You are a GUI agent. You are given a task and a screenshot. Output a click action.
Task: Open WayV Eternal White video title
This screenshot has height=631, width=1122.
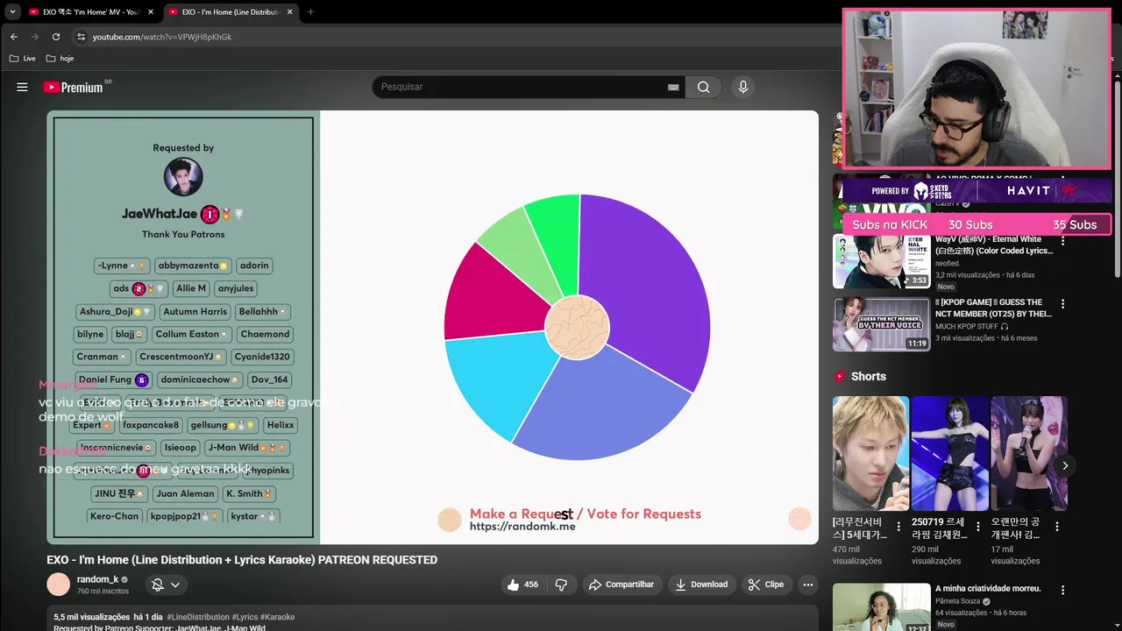[994, 245]
